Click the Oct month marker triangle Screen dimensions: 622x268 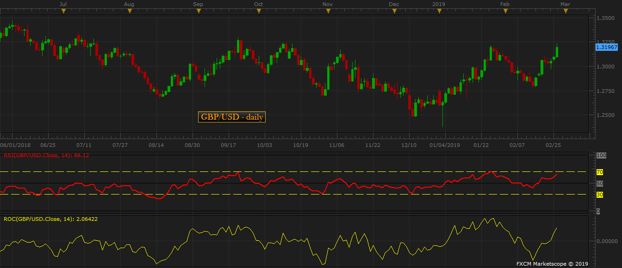point(258,12)
